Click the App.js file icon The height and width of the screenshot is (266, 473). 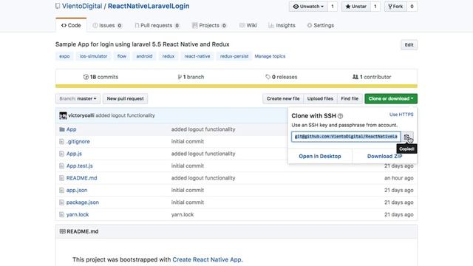[62, 154]
